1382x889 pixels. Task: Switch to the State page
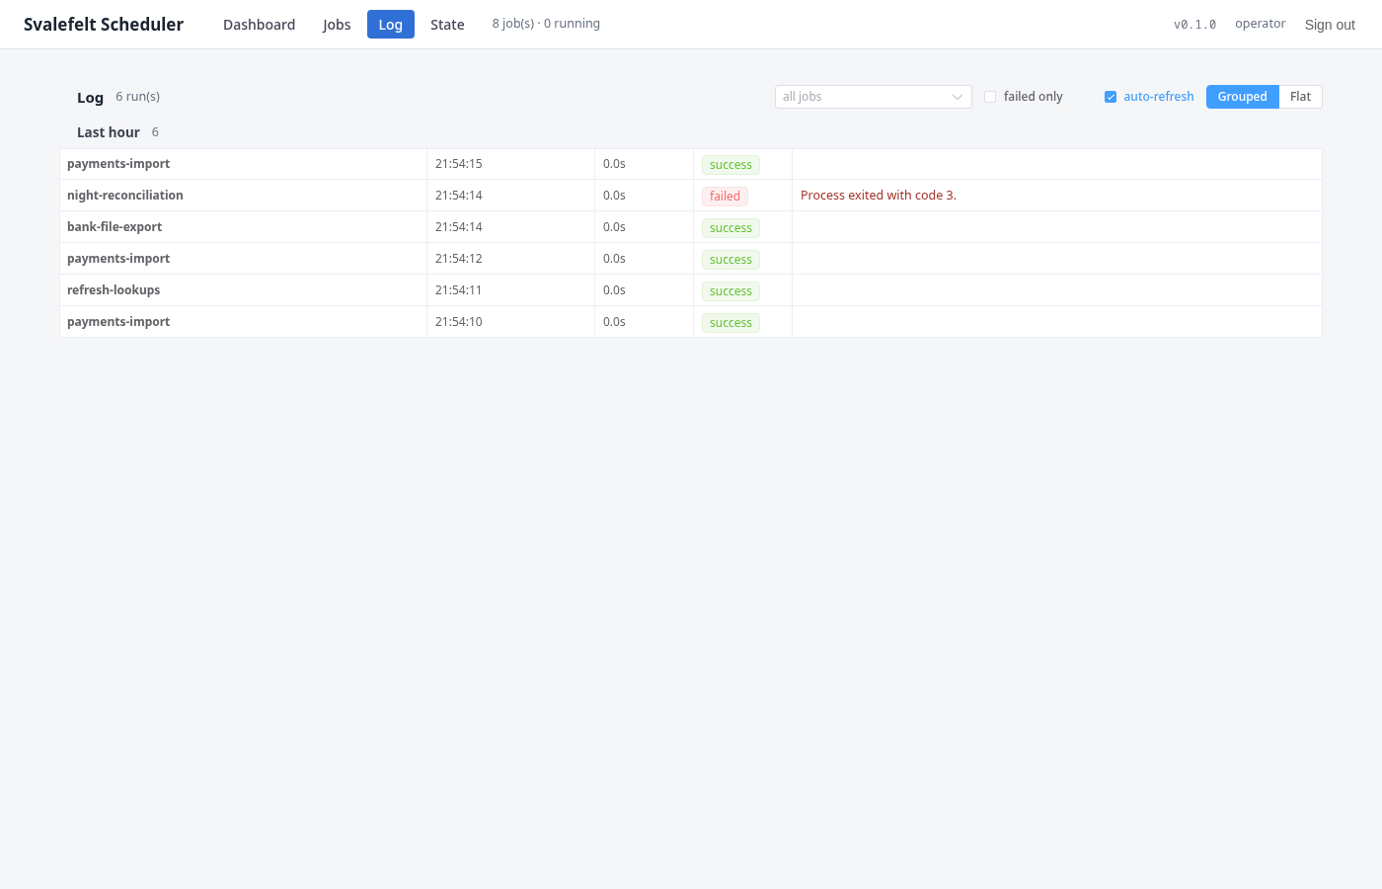coord(447,25)
